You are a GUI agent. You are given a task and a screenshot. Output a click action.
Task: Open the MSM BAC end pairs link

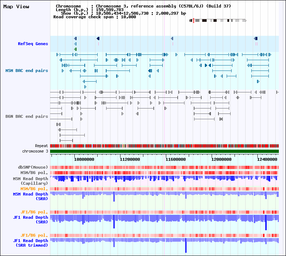26,71
